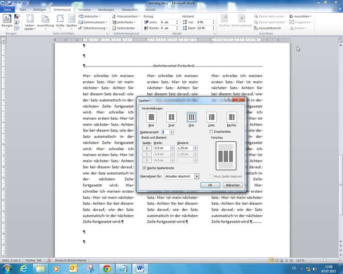Screen dimensions: 343x274
Task: Open the Ansicht ribbon tab
Action: pos(150,9)
